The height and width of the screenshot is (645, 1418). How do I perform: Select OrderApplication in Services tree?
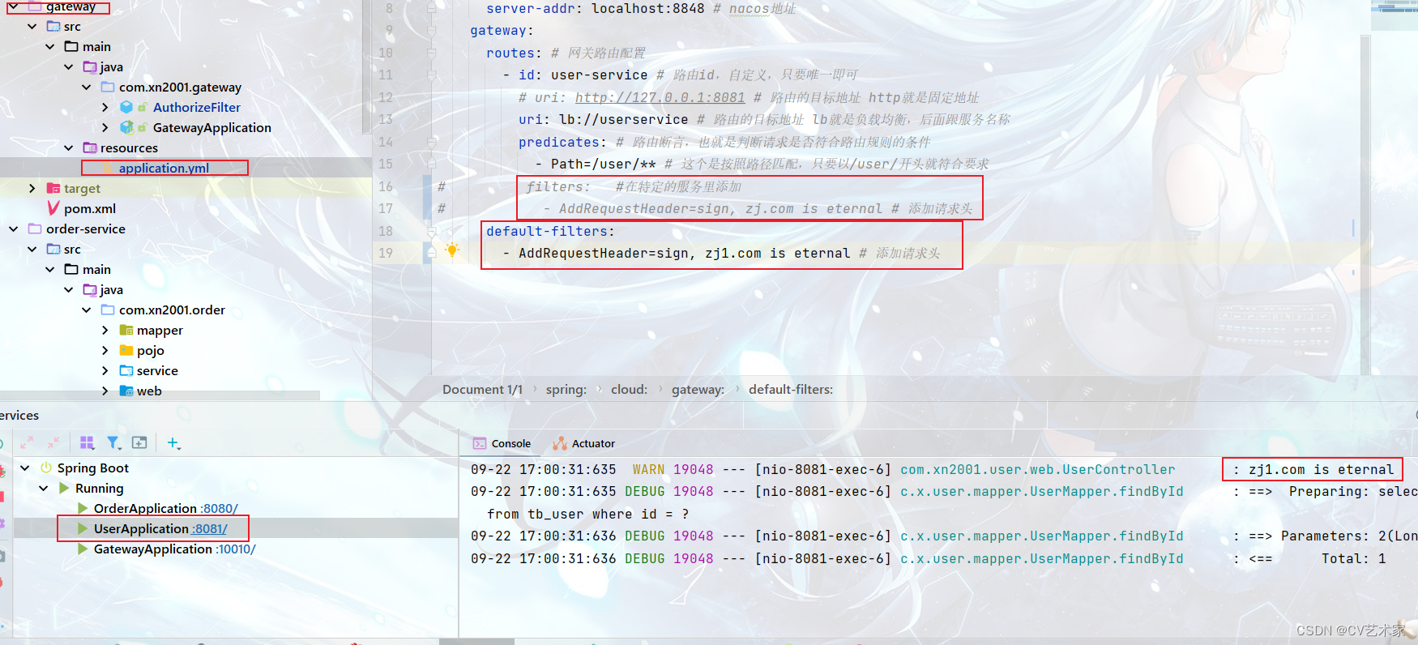(x=145, y=508)
